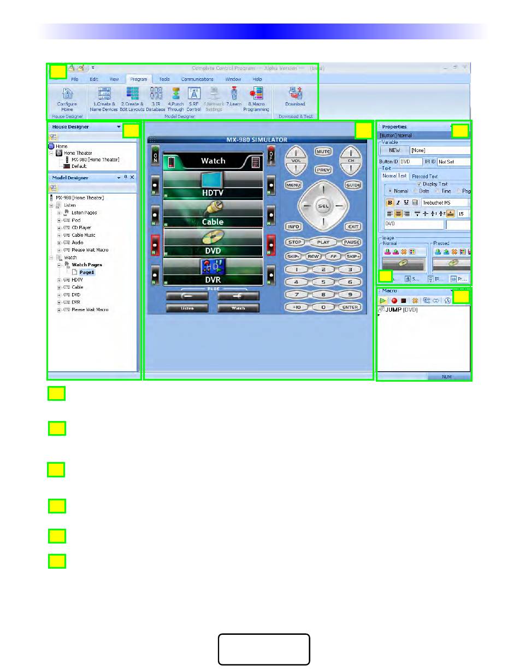Select the Time radio option
The height and width of the screenshot is (672, 519).
(437, 191)
